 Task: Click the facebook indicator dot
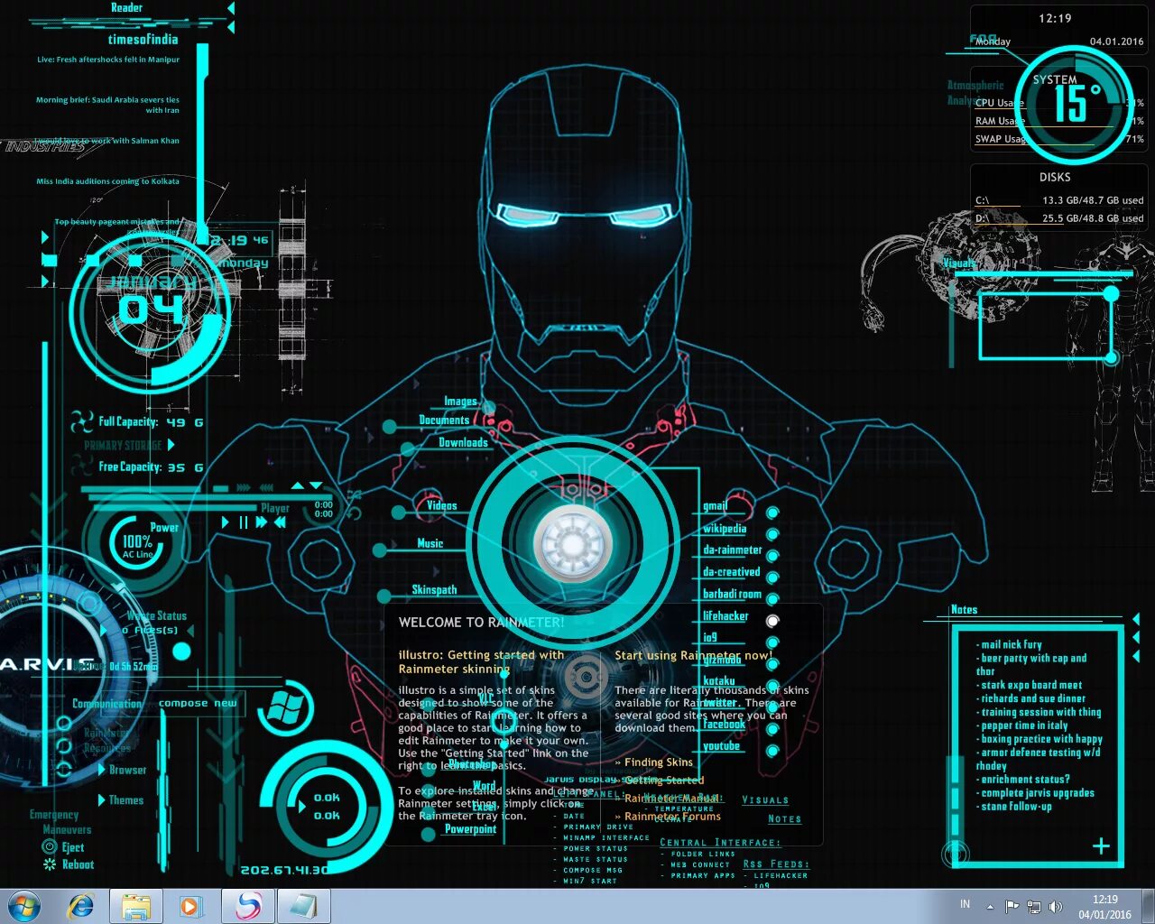click(x=772, y=729)
